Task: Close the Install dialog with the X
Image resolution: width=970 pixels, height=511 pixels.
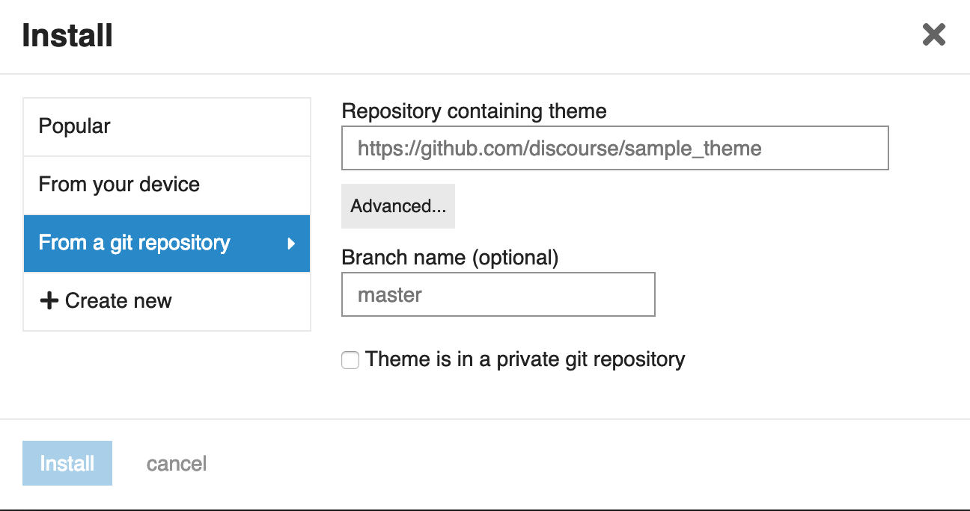Action: tap(933, 34)
